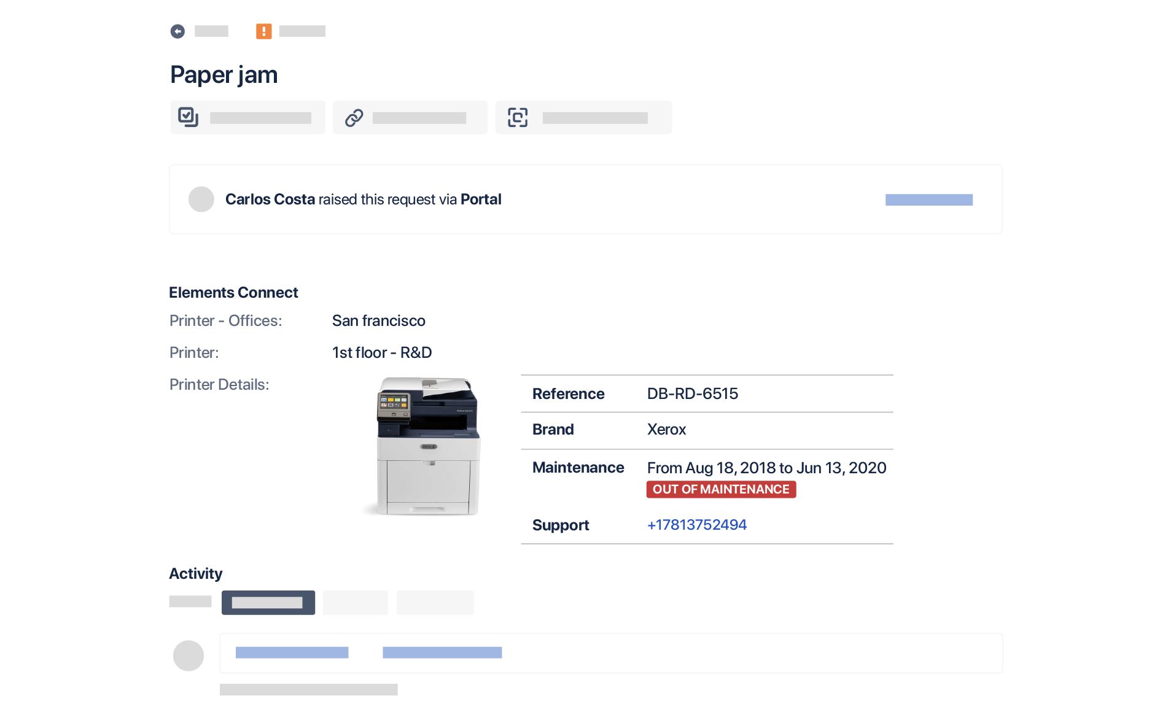Click the link chain icon button
This screenshot has height=720, width=1152.
[x=410, y=117]
